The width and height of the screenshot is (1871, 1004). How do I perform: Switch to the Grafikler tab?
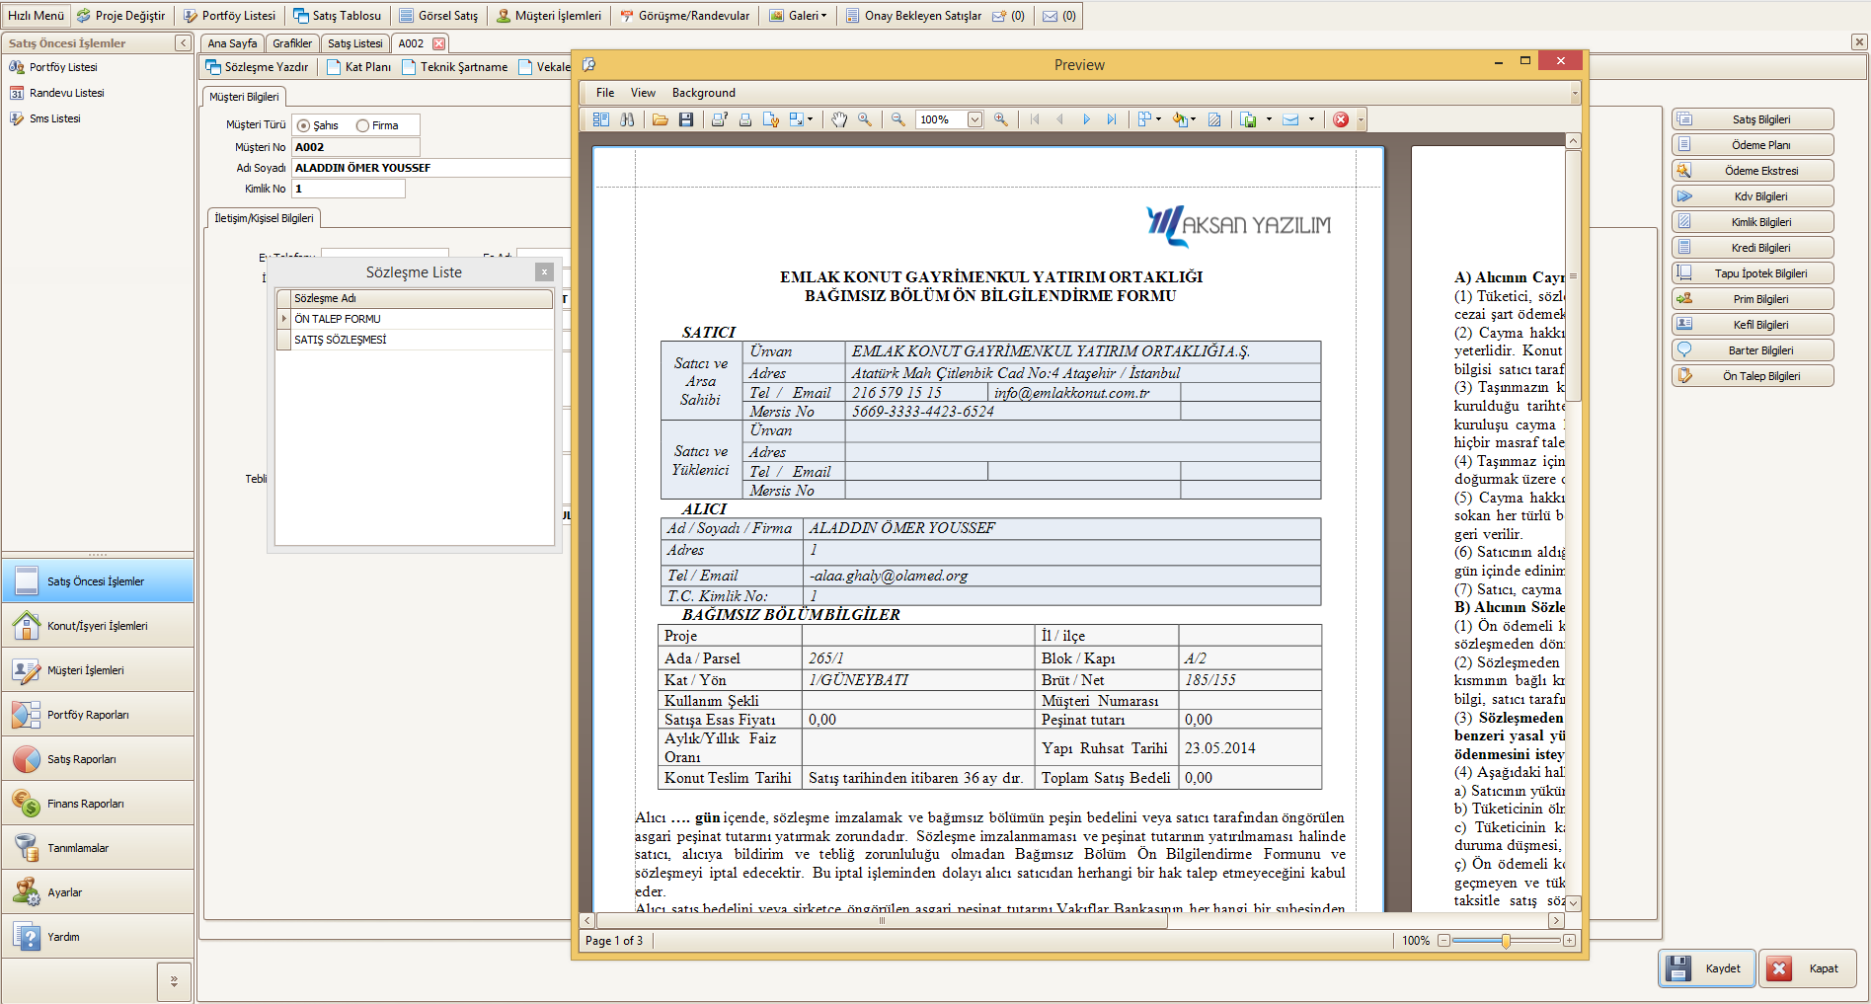(292, 43)
